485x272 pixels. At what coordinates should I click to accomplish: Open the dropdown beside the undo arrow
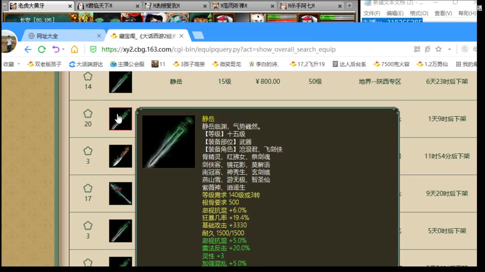tap(63, 49)
